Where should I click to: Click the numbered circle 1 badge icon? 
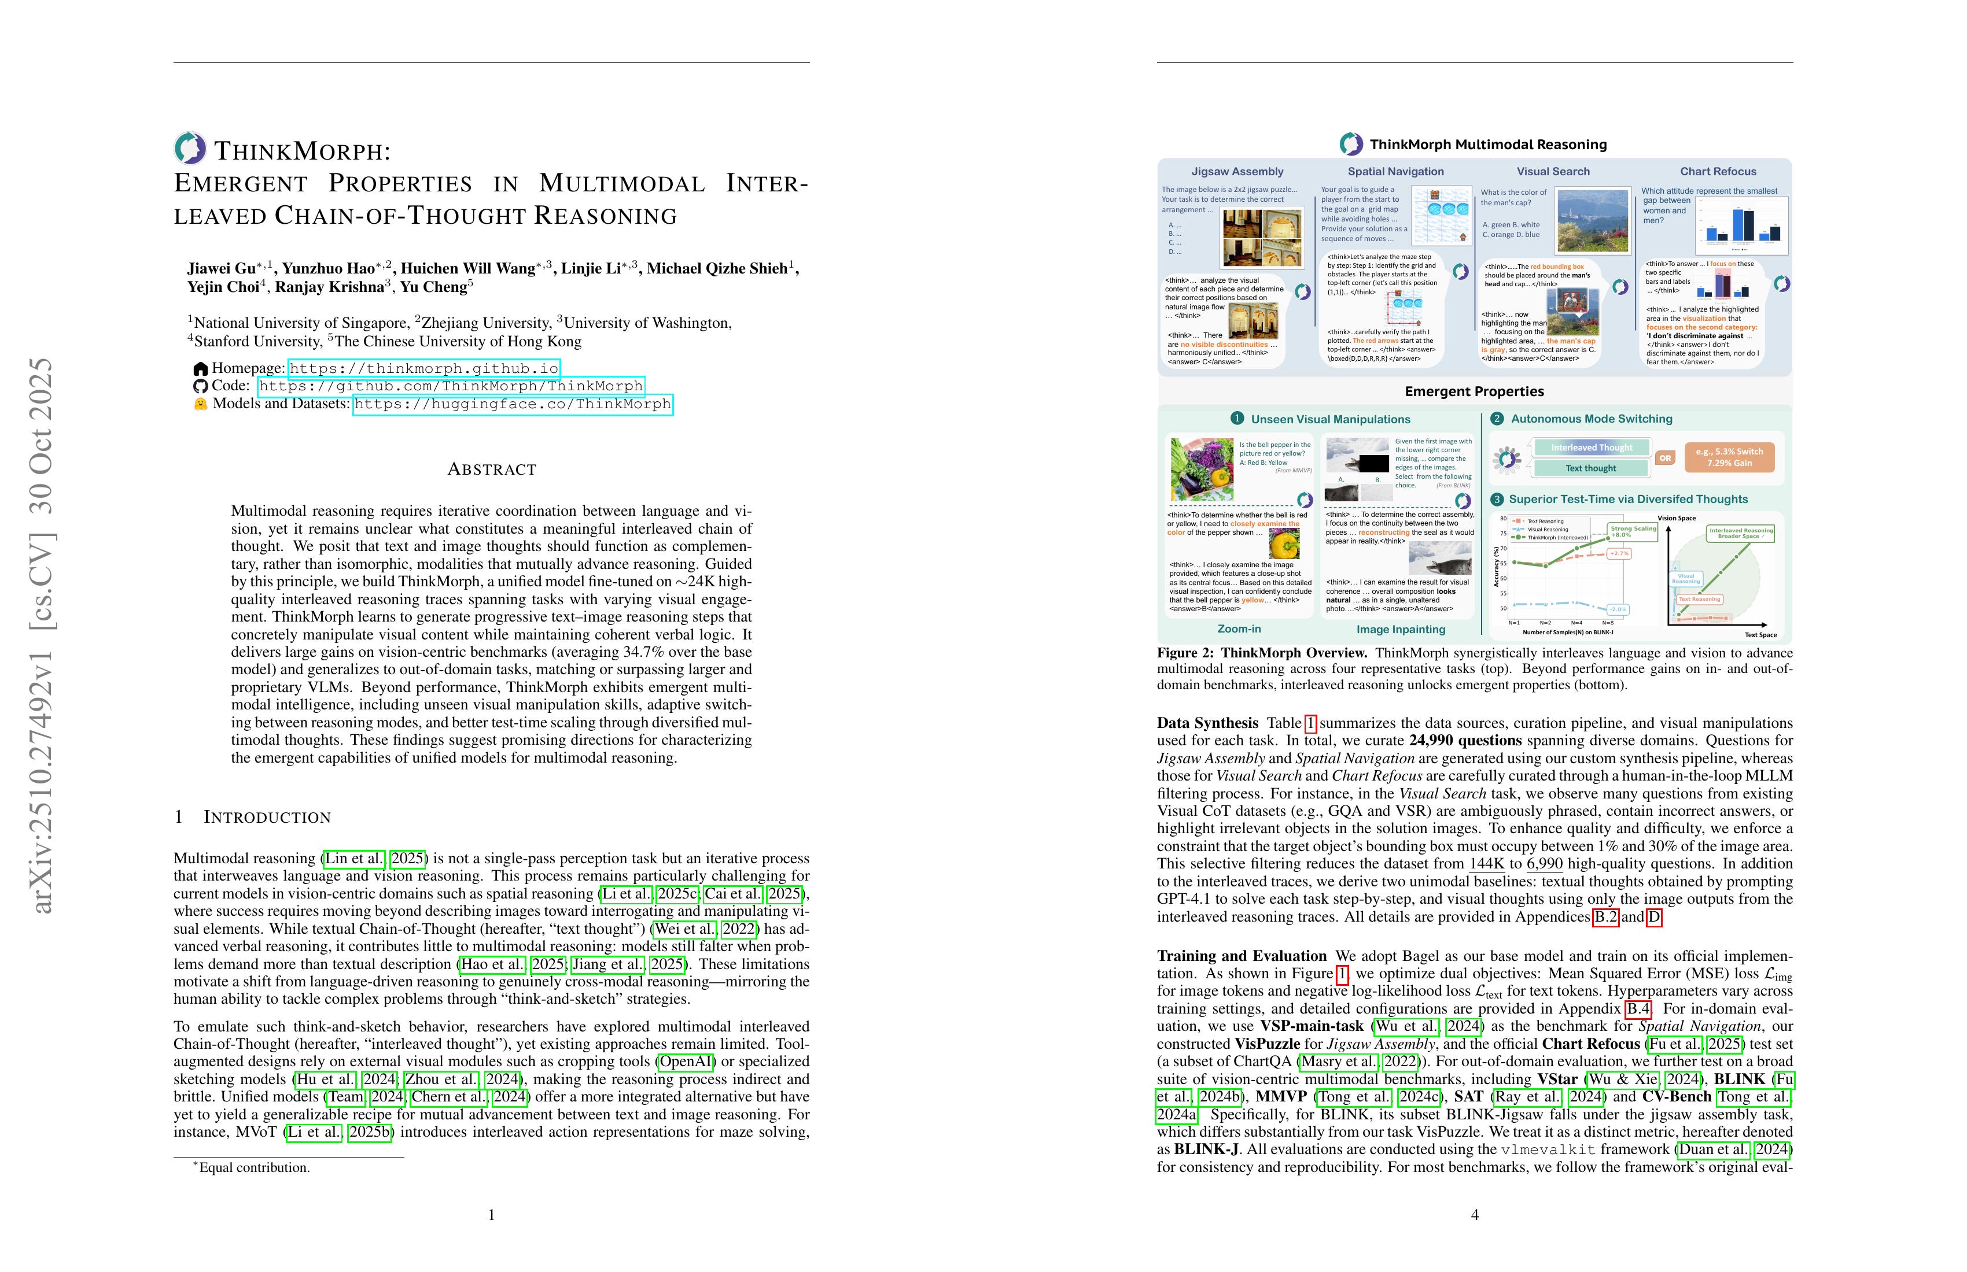(1237, 419)
